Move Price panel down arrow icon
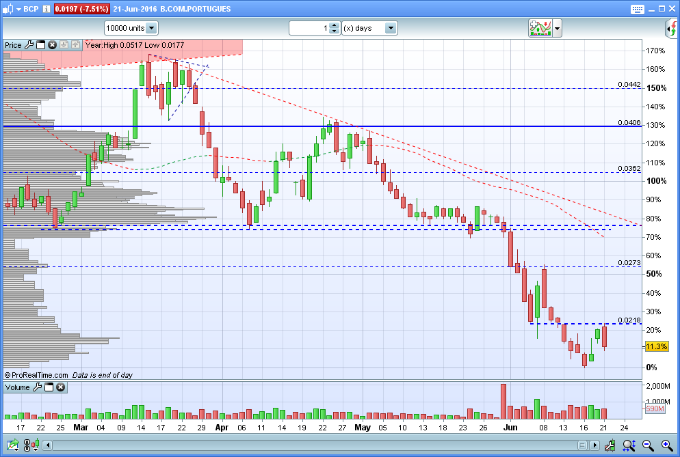Screen dimensions: 680x457 coord(64,44)
